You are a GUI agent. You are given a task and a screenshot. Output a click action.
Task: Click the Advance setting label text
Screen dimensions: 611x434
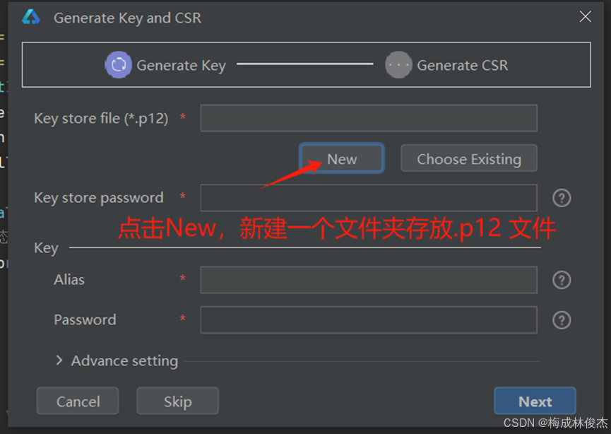coord(125,361)
